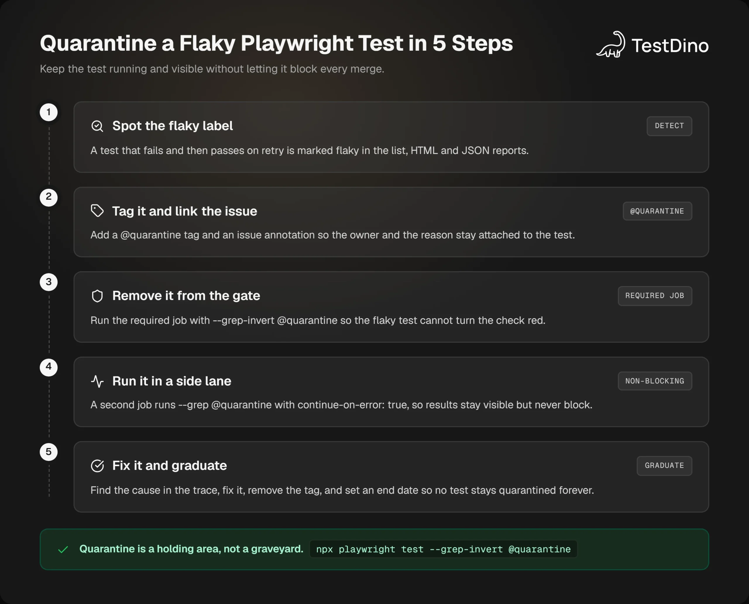This screenshot has width=749, height=604.
Task: Click the description mentioning --grep-invert @quarantine so the flaky test
Action: pyautogui.click(x=318, y=320)
